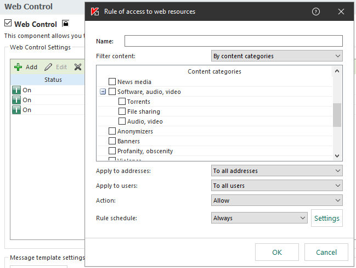Open rule schedule Settings button
This screenshot has height=268, width=356.
point(327,218)
